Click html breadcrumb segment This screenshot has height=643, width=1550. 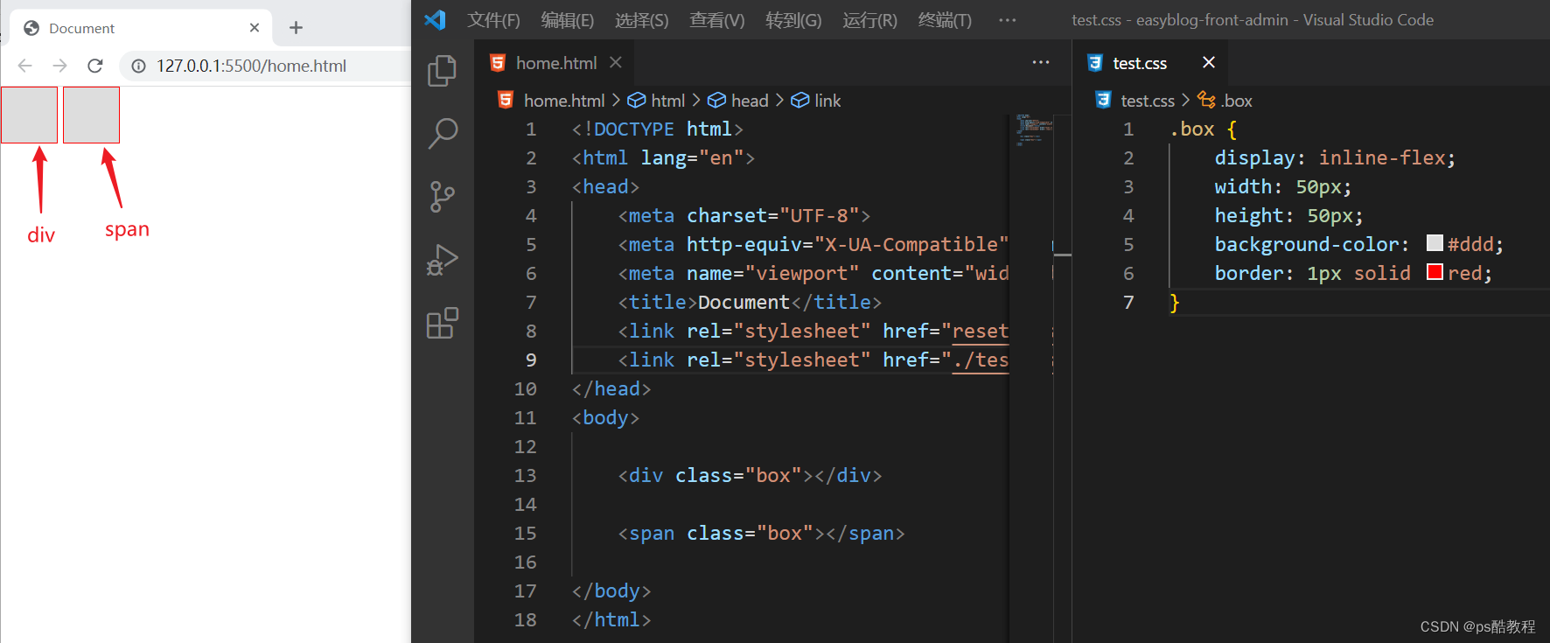point(668,101)
